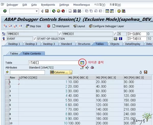Open the Columns ... dropdown button
Image resolution: width=153 pixels, height=125 pixels.
click(x=61, y=72)
